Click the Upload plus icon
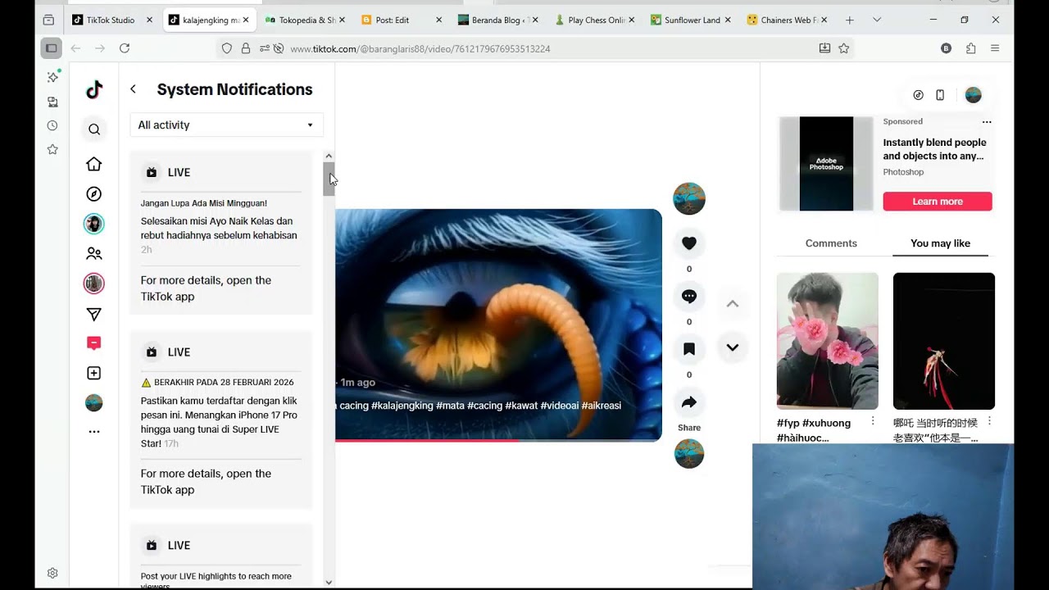 (x=94, y=373)
